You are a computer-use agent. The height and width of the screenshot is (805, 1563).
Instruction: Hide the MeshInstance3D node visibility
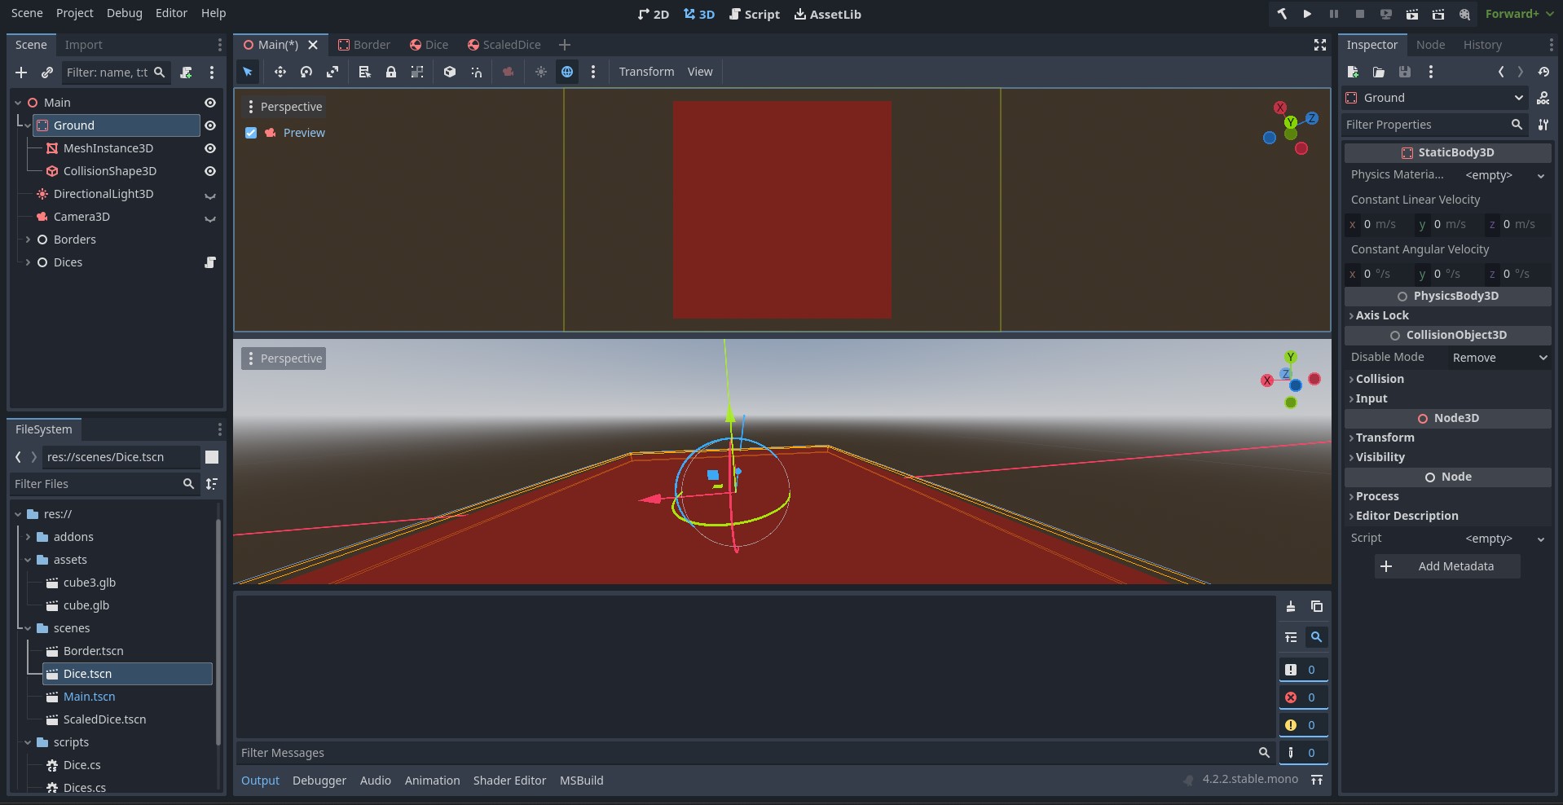tap(210, 148)
